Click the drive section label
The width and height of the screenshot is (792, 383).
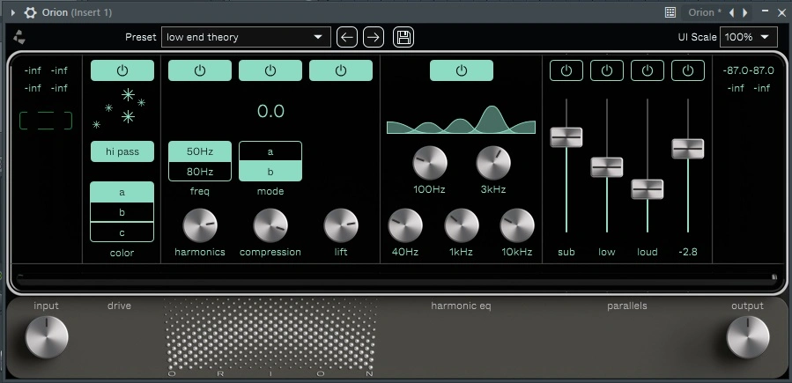tap(119, 306)
